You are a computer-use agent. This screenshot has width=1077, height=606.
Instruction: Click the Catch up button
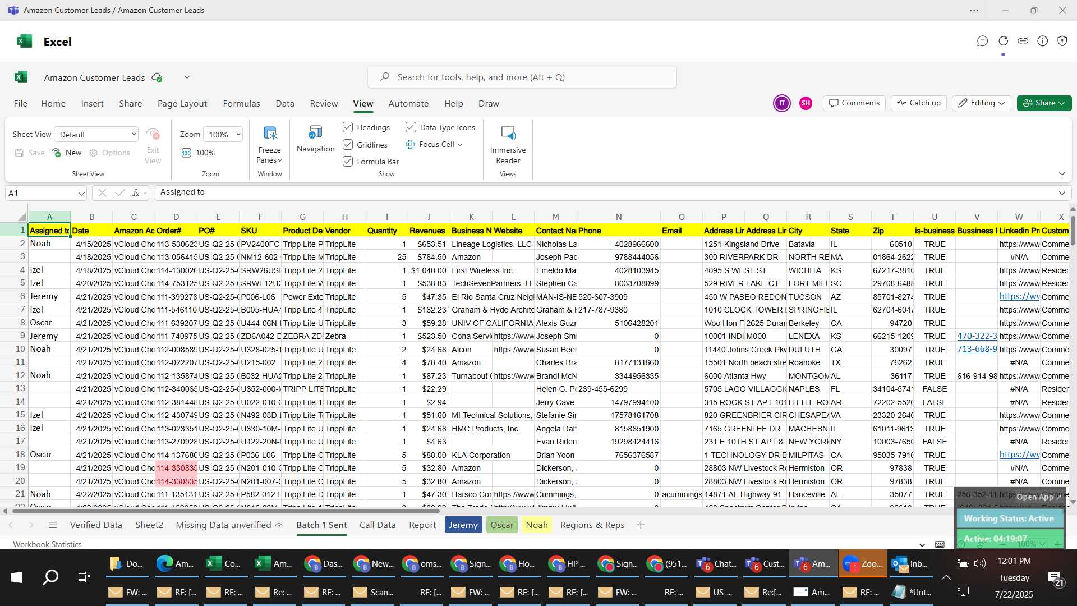pos(919,103)
